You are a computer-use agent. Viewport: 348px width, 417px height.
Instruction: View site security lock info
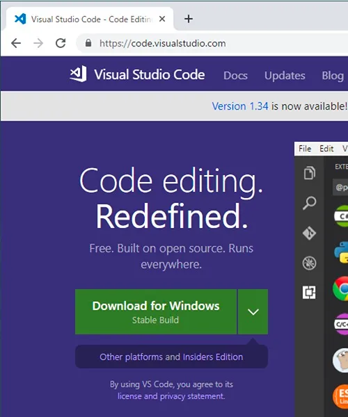tap(88, 43)
